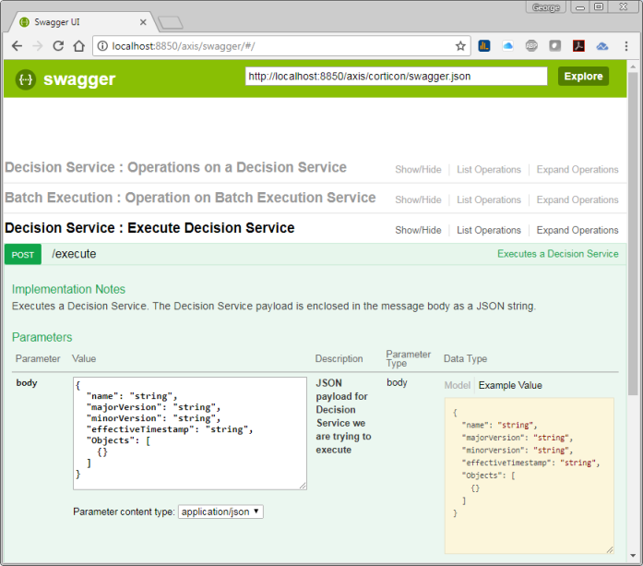
Task: Bookmark this page with the star icon
Action: click(460, 46)
